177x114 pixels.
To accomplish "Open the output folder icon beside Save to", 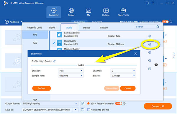I will [83, 110].
